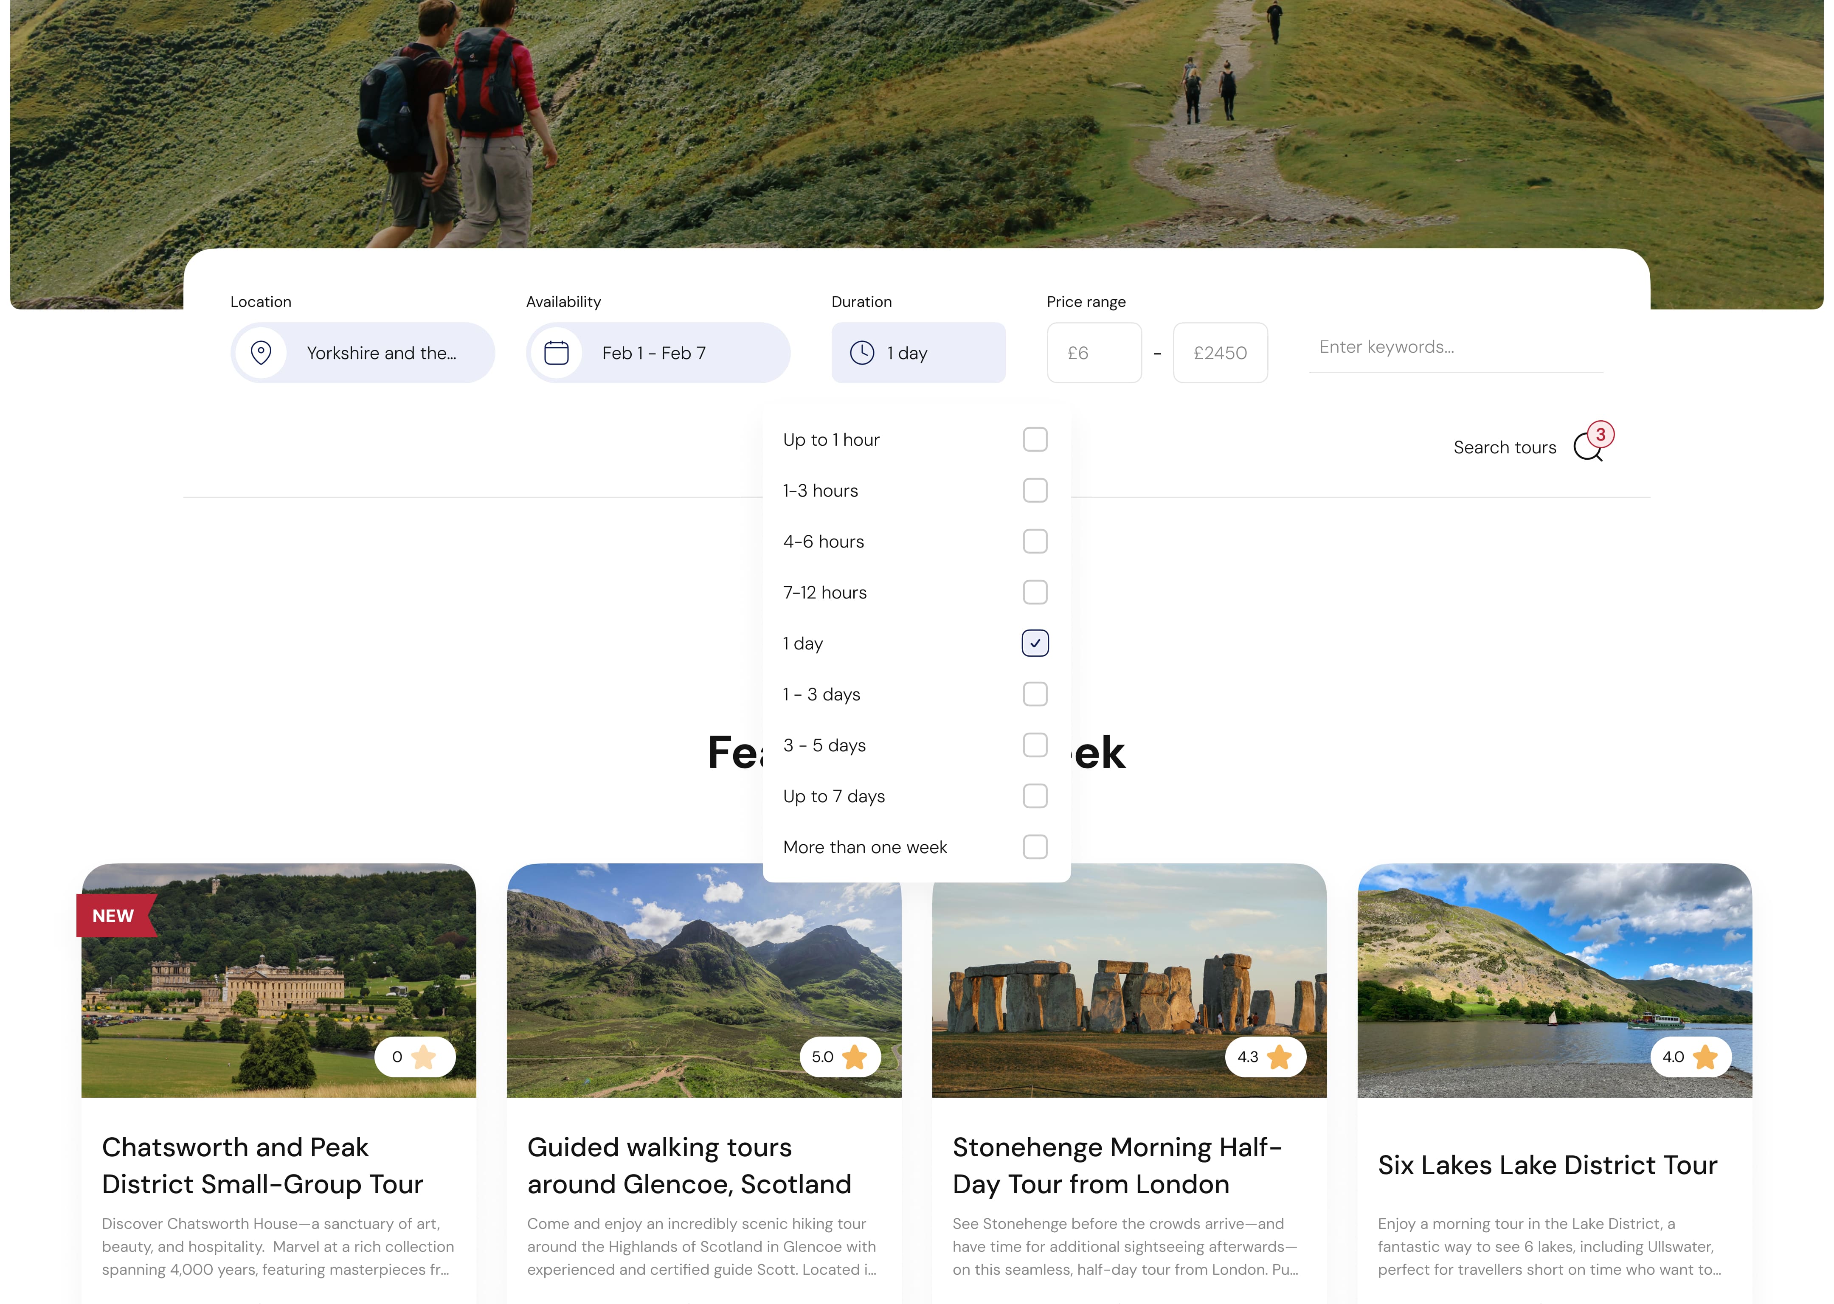Image resolution: width=1834 pixels, height=1304 pixels.
Task: Check the '1-3 hours' checkbox
Action: [x=1035, y=491]
